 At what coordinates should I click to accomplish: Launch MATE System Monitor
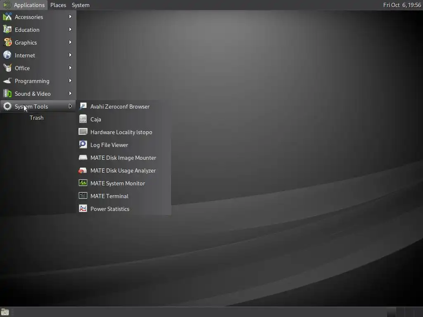[x=124, y=183]
